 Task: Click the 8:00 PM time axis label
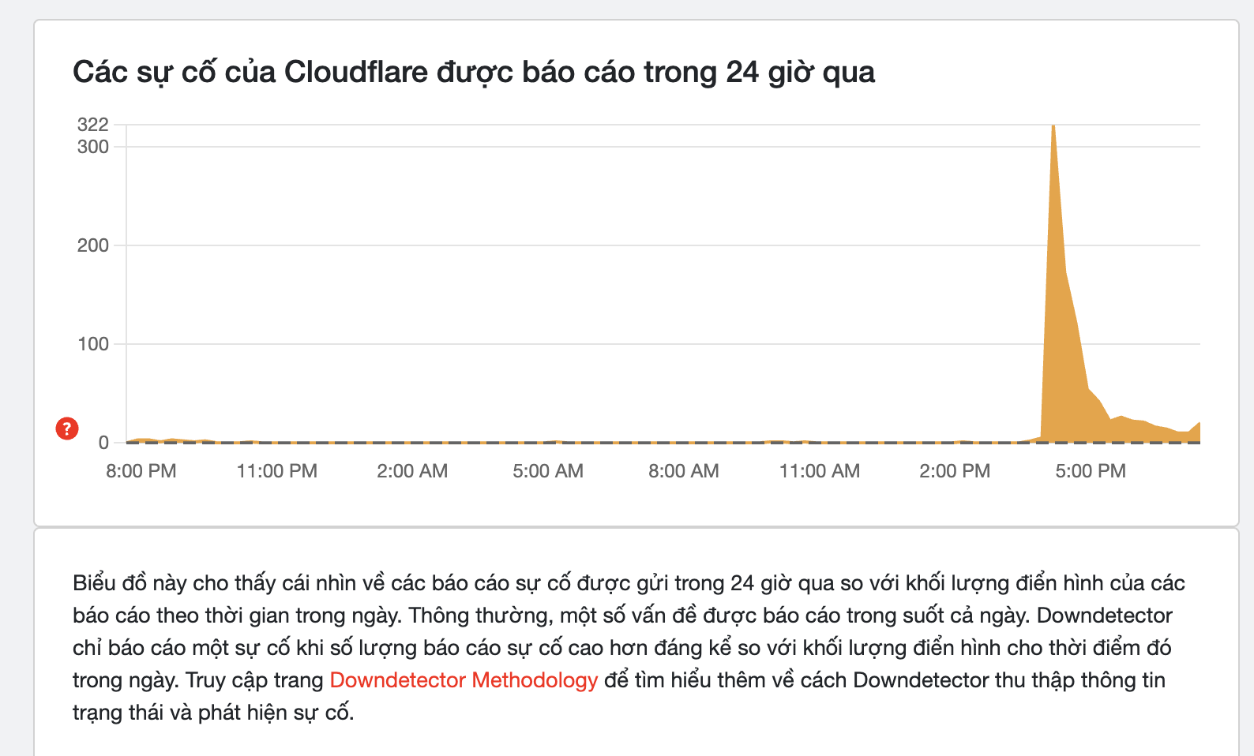pos(141,471)
